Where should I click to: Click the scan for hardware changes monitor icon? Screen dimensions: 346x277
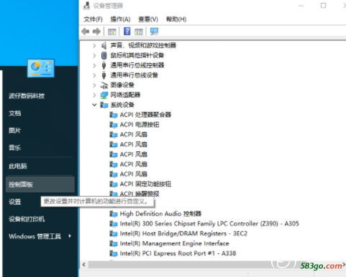[x=154, y=32]
